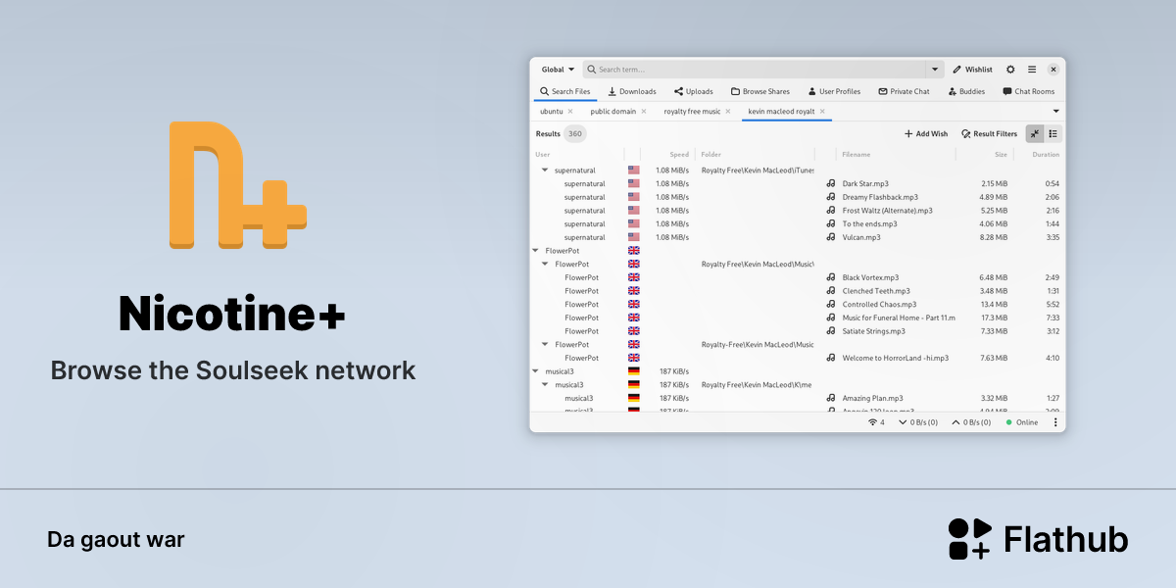
Task: Open the search tabs overflow dropdown
Action: coord(1056,112)
